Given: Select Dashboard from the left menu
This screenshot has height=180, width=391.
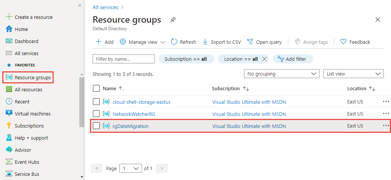Looking at the screenshot, I should [26, 41].
